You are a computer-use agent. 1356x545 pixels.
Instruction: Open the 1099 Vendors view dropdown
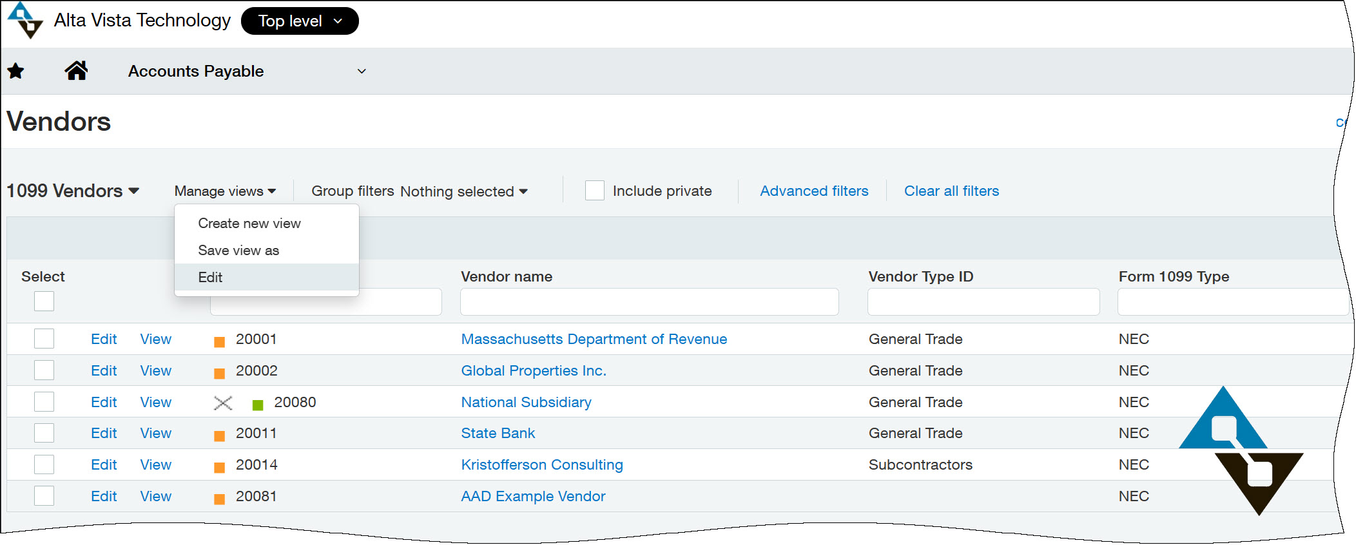pyautogui.click(x=73, y=191)
